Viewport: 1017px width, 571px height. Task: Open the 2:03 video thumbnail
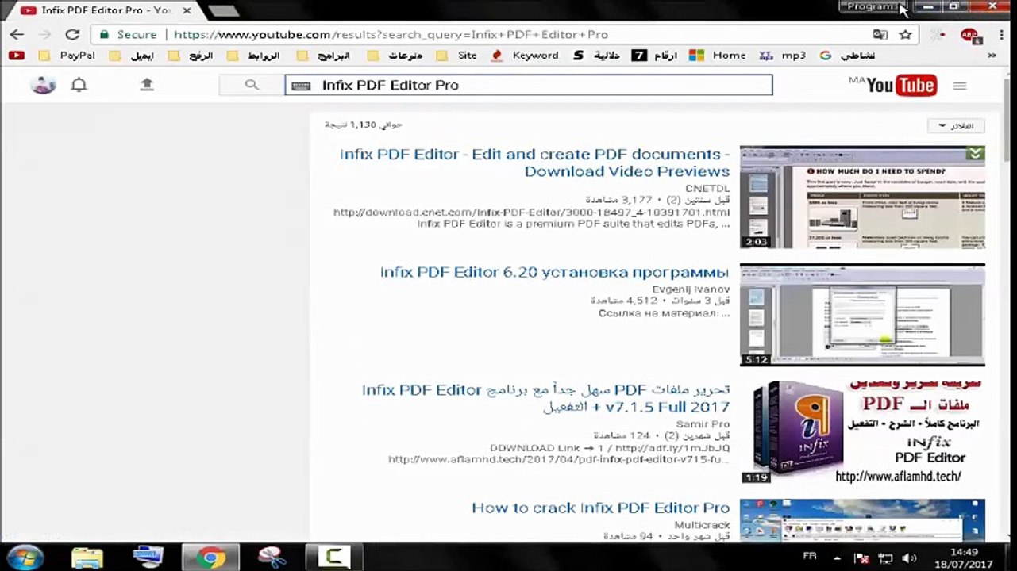coord(862,197)
